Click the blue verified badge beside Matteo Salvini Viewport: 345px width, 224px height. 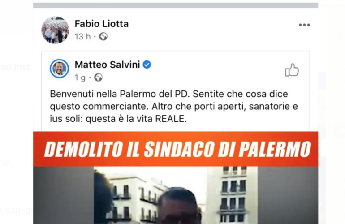(x=147, y=65)
